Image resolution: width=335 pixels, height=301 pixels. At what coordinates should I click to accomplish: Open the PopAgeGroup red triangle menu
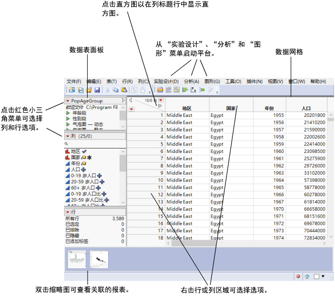[68, 101]
